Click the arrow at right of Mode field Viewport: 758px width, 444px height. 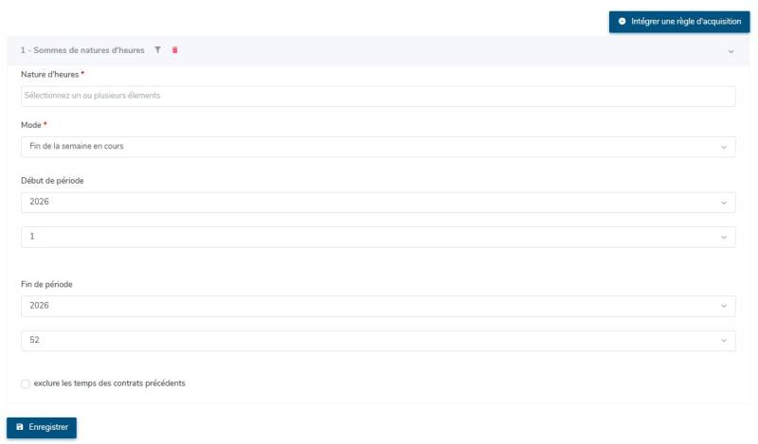[x=723, y=147]
